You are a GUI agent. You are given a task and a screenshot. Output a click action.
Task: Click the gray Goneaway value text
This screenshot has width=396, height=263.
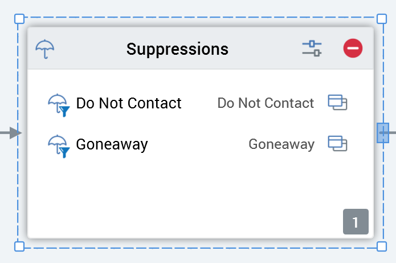pyautogui.click(x=281, y=144)
